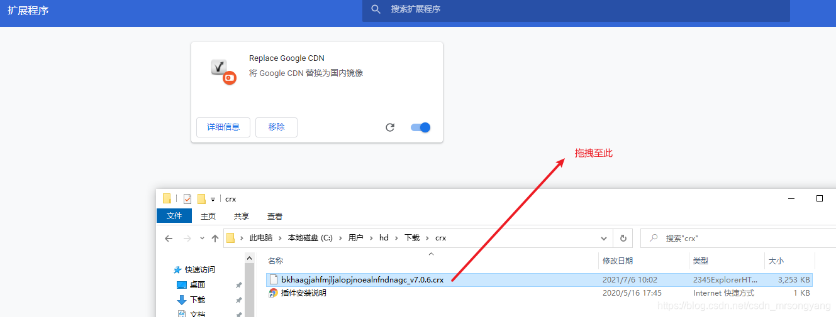Open the recent locations dropdown arrow
Screen dimensions: 836x317
pos(202,239)
